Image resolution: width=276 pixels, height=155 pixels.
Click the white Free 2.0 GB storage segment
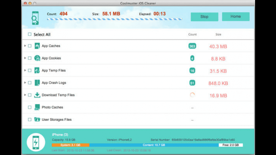[231, 145]
